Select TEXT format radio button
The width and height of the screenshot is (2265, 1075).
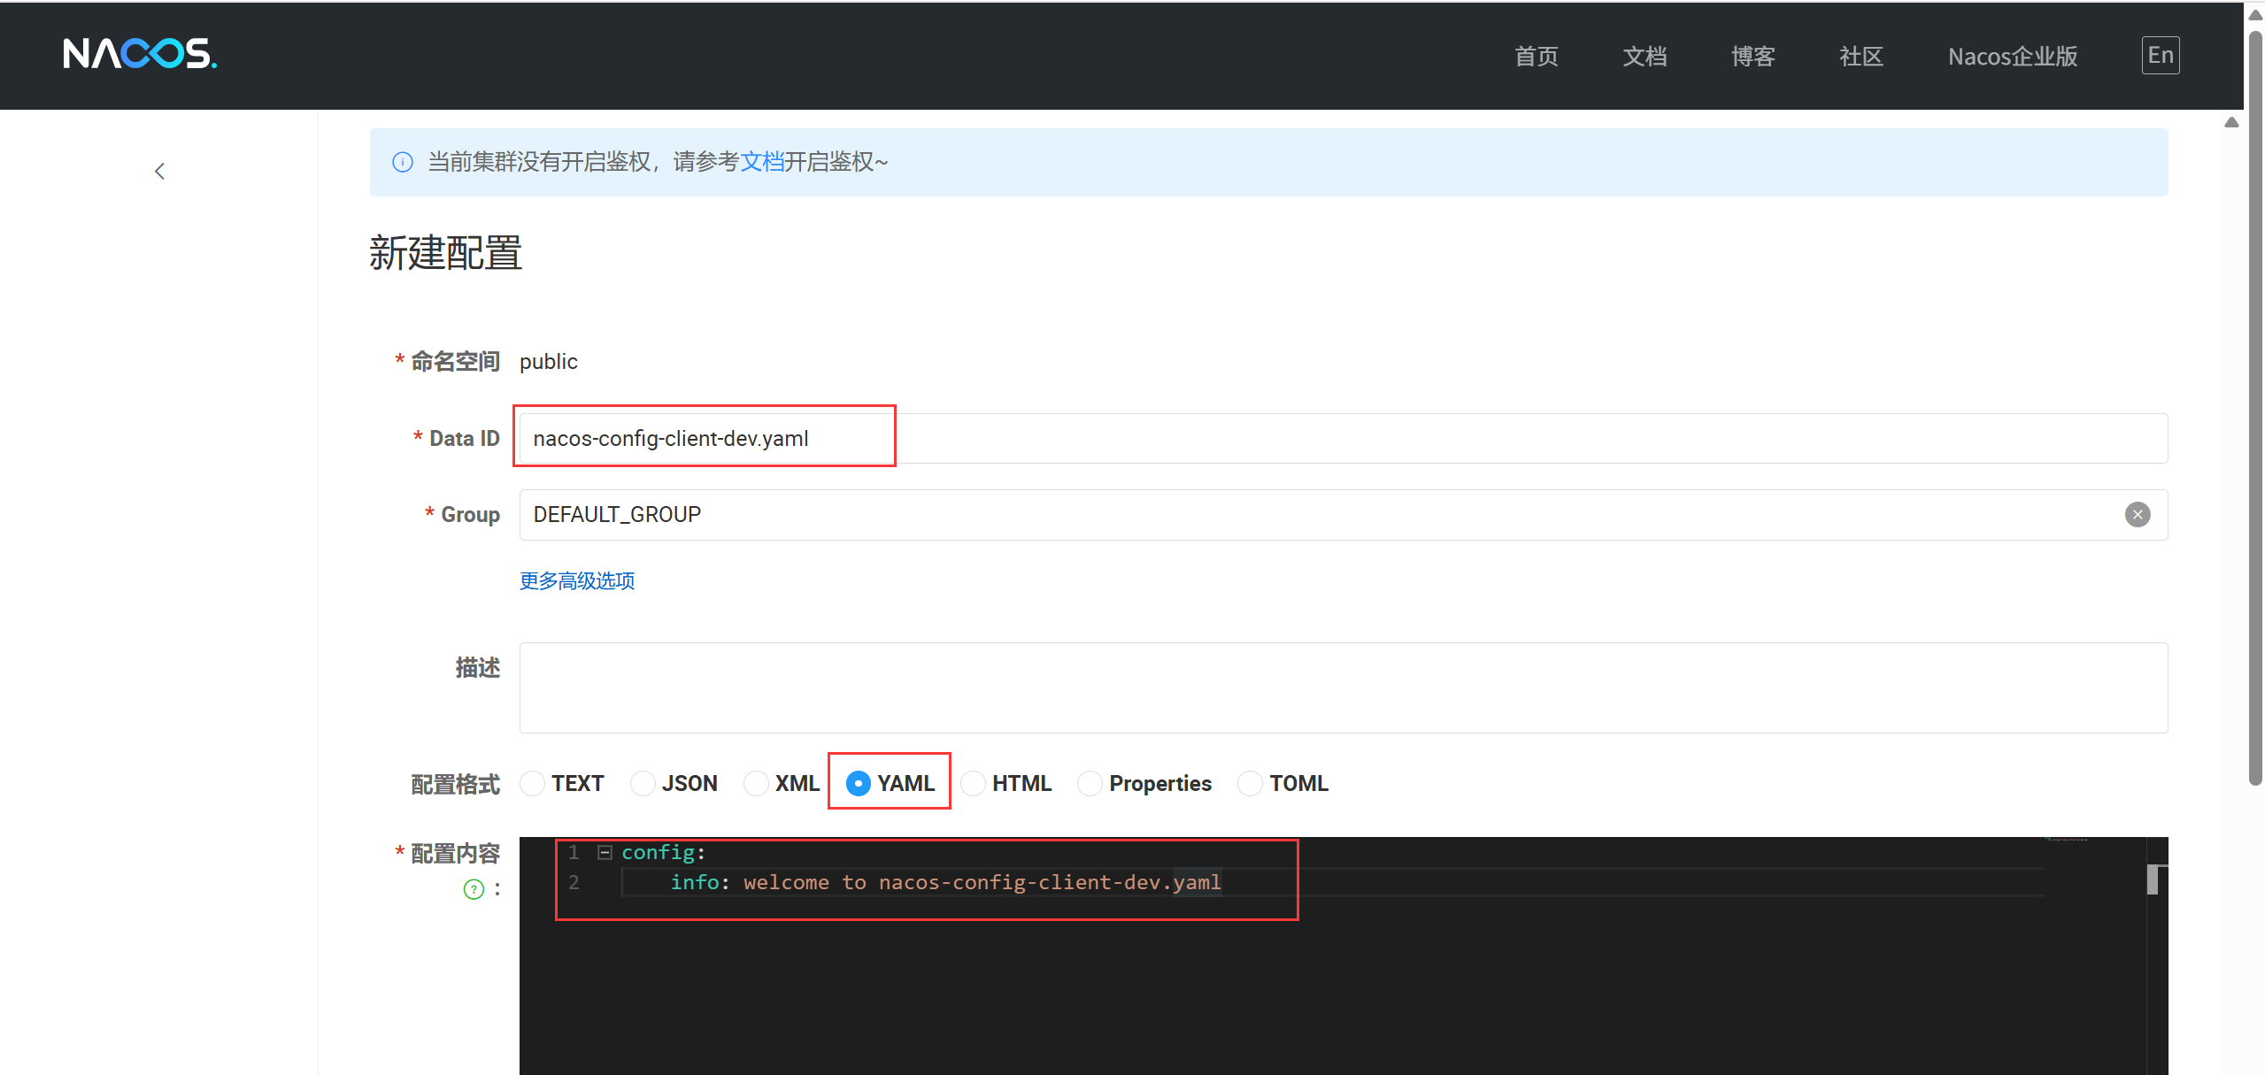(x=533, y=784)
